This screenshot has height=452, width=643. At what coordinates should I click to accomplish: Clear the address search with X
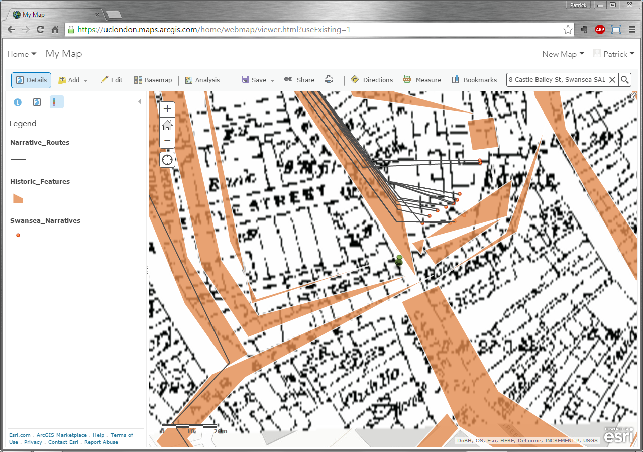tap(612, 80)
